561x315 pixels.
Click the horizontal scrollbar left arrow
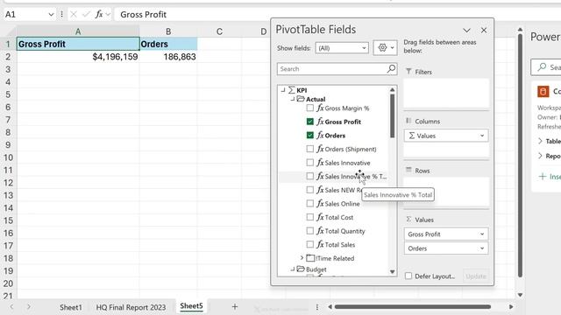(330, 307)
